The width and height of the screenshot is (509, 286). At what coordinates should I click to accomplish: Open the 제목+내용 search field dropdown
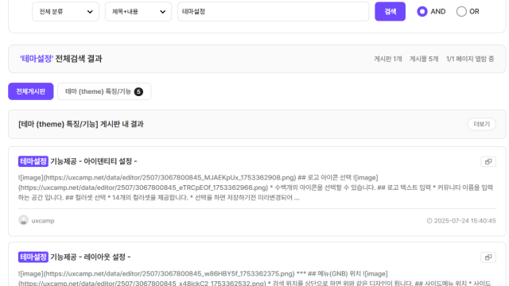click(x=138, y=12)
